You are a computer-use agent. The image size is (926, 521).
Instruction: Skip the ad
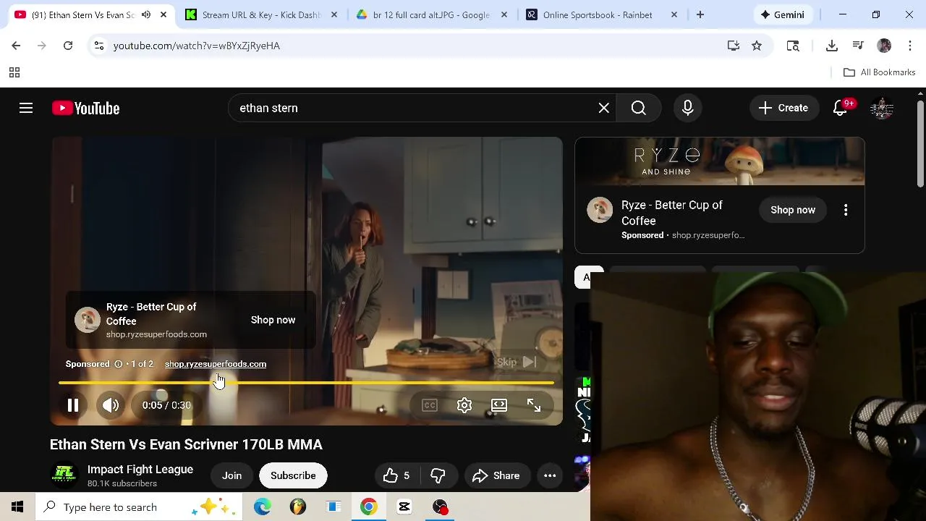coord(517,362)
